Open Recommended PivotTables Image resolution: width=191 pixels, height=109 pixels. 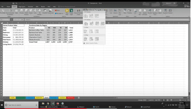click(x=10, y=12)
